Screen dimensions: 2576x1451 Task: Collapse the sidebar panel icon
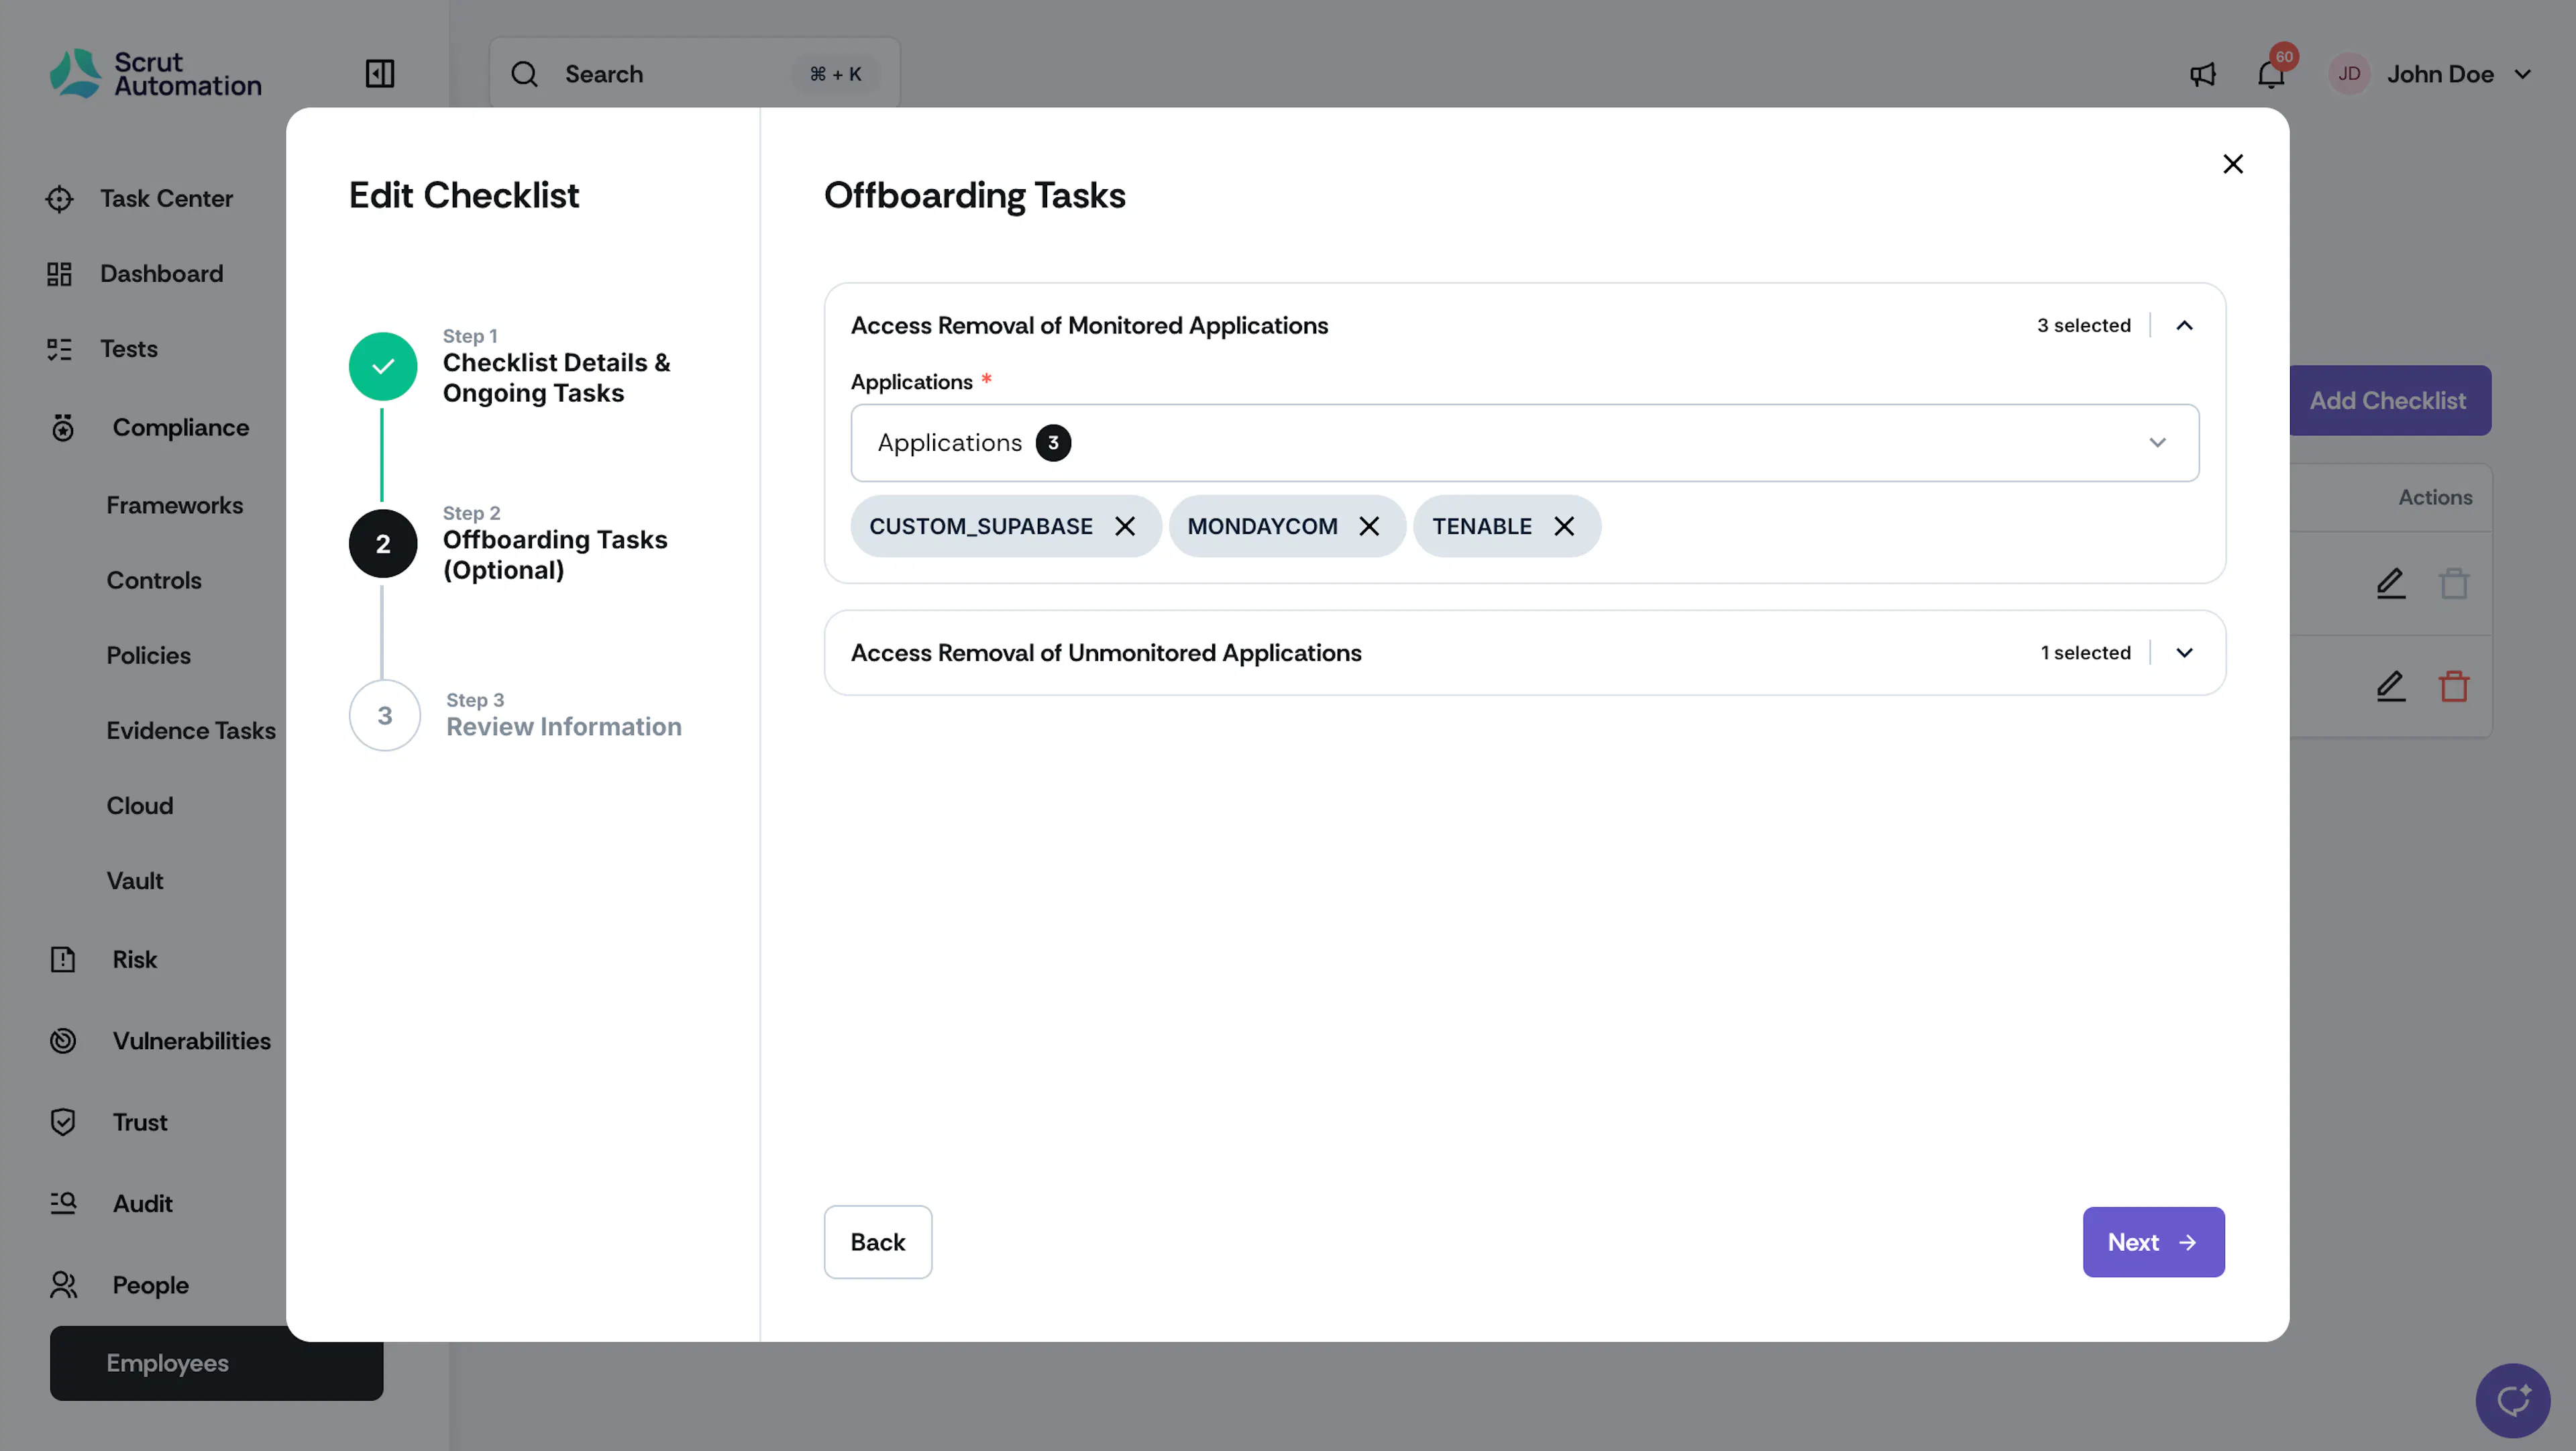point(380,74)
